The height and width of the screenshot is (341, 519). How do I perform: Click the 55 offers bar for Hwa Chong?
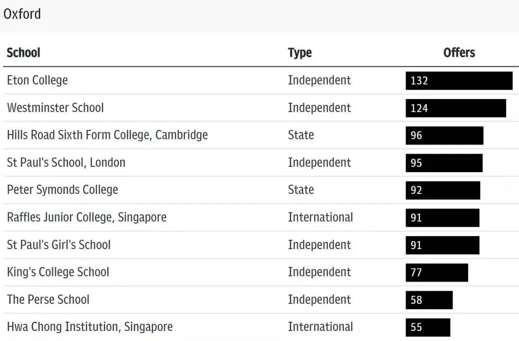[428, 328]
